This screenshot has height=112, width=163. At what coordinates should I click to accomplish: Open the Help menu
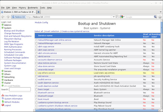click(49, 8)
